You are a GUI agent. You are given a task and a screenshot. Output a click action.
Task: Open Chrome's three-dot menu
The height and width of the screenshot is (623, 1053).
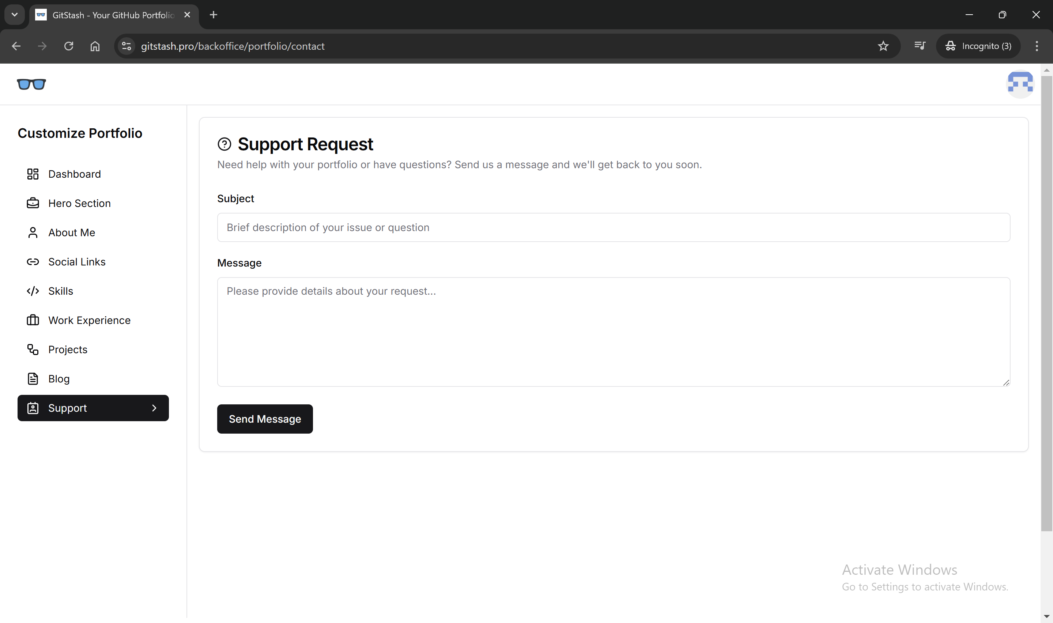1037,46
